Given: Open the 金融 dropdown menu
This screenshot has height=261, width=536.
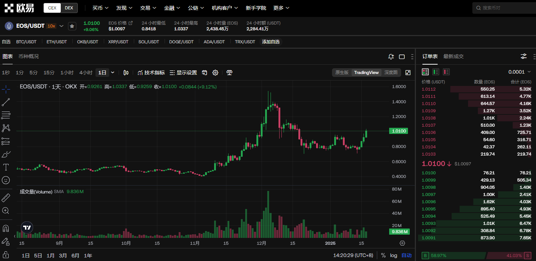Looking at the screenshot, I should coord(172,8).
